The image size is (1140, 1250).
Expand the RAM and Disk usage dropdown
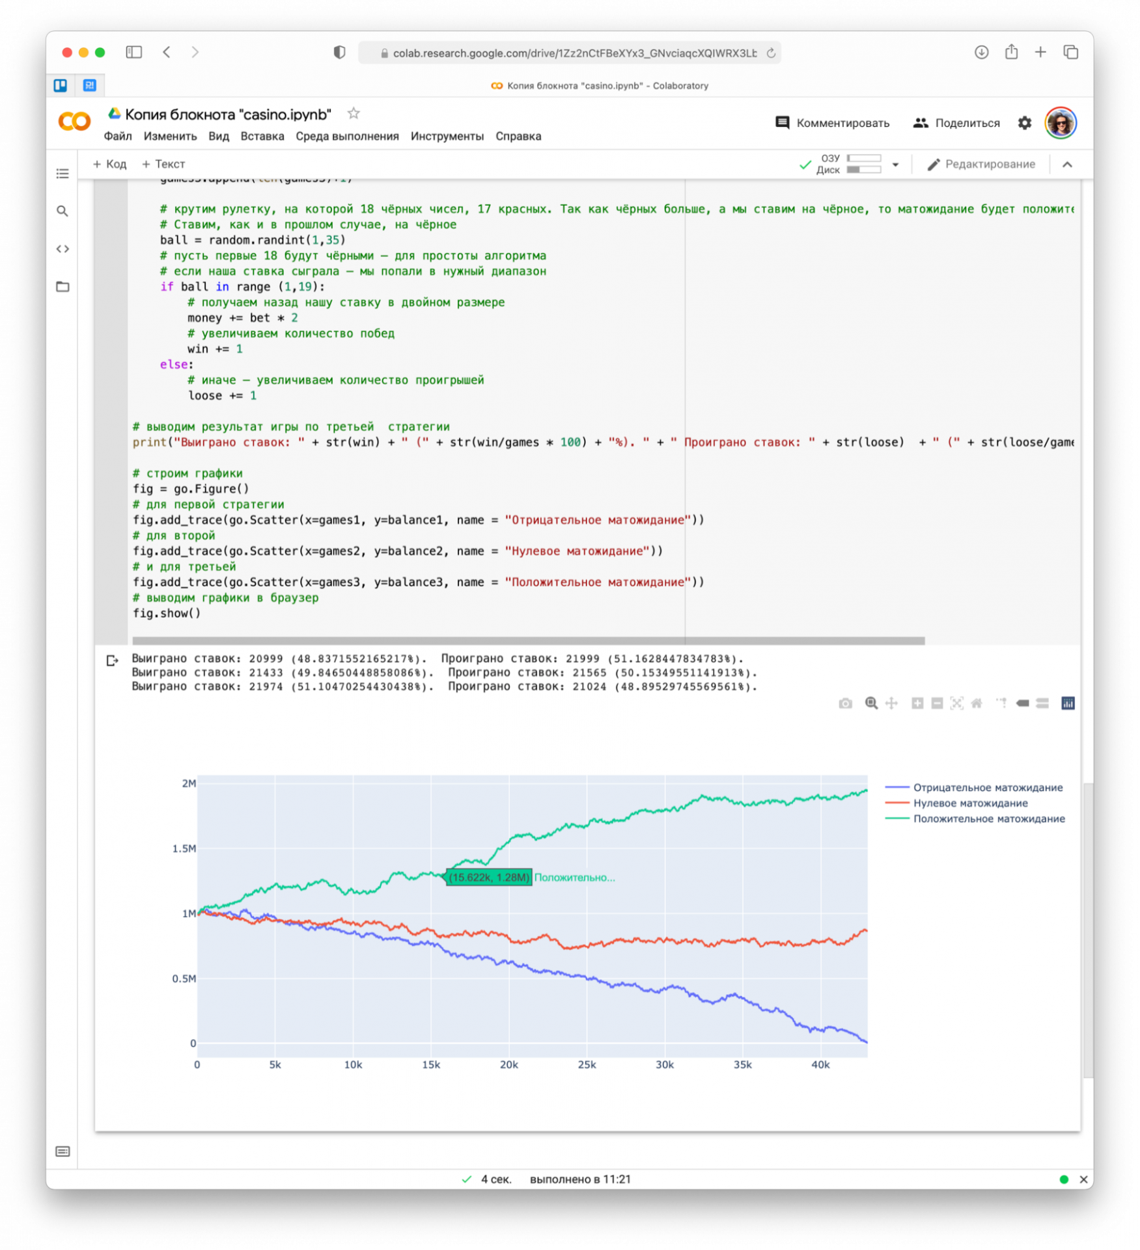click(896, 164)
